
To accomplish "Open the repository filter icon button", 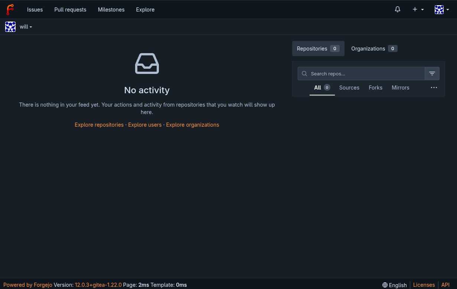I will pos(432,74).
